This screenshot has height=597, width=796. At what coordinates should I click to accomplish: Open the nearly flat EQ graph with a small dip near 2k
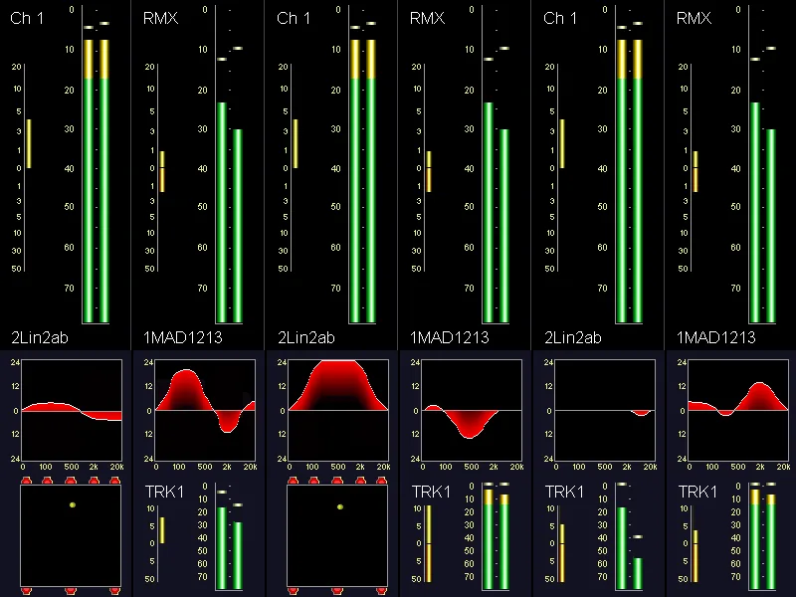(x=605, y=409)
